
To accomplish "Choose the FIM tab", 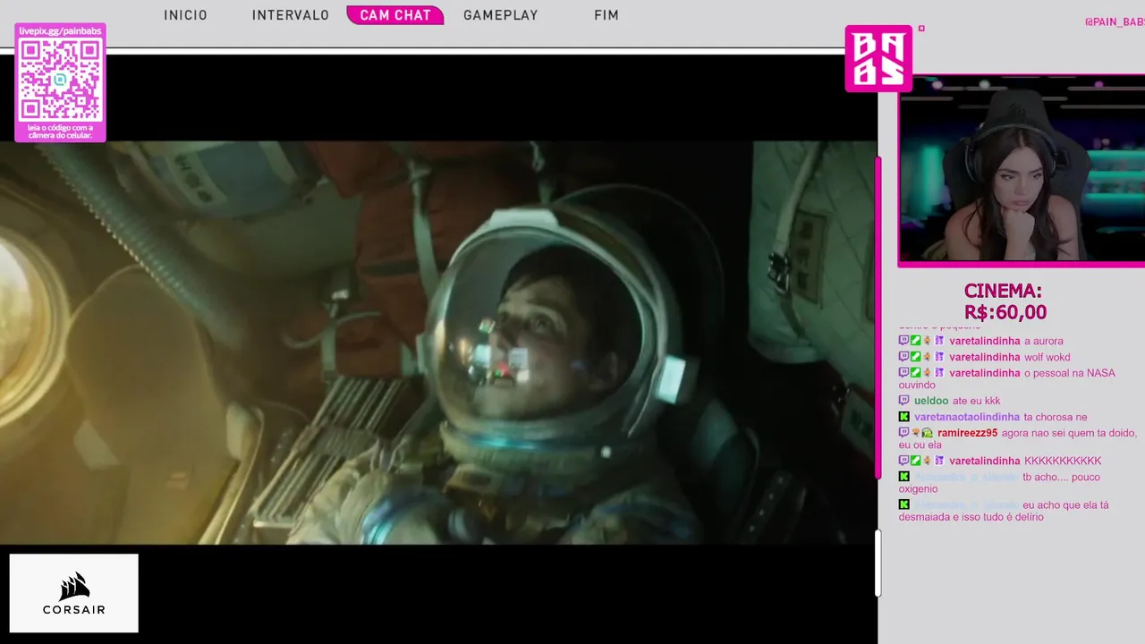I will point(606,15).
